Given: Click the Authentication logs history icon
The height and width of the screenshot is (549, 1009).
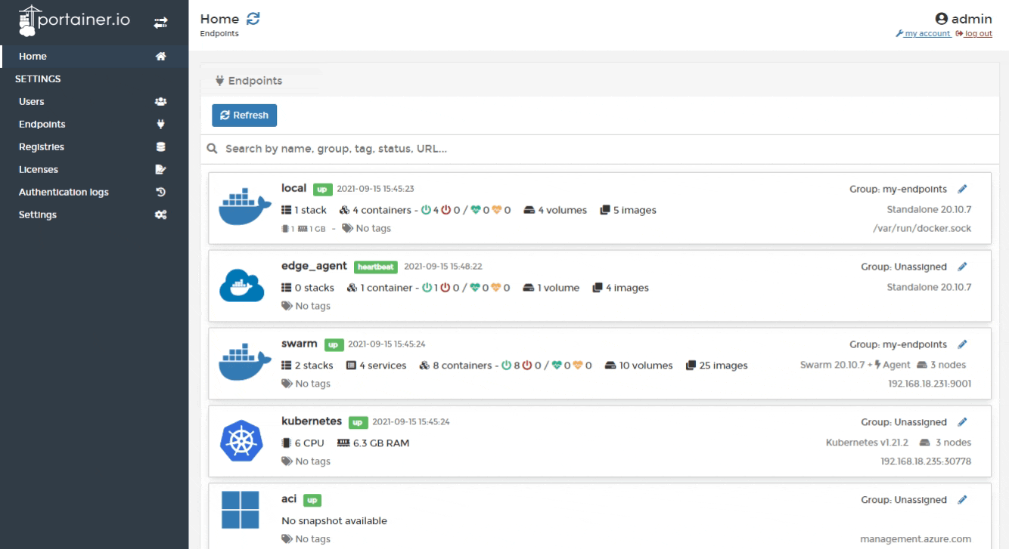Looking at the screenshot, I should pyautogui.click(x=160, y=193).
